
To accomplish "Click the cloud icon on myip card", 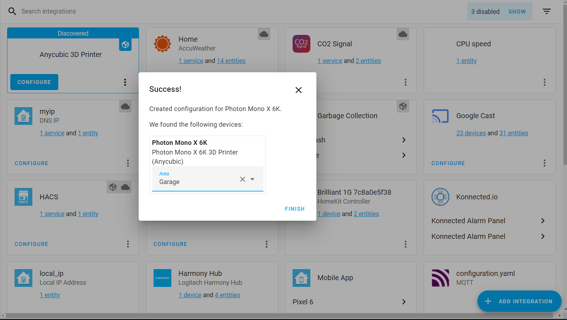I will [x=125, y=106].
